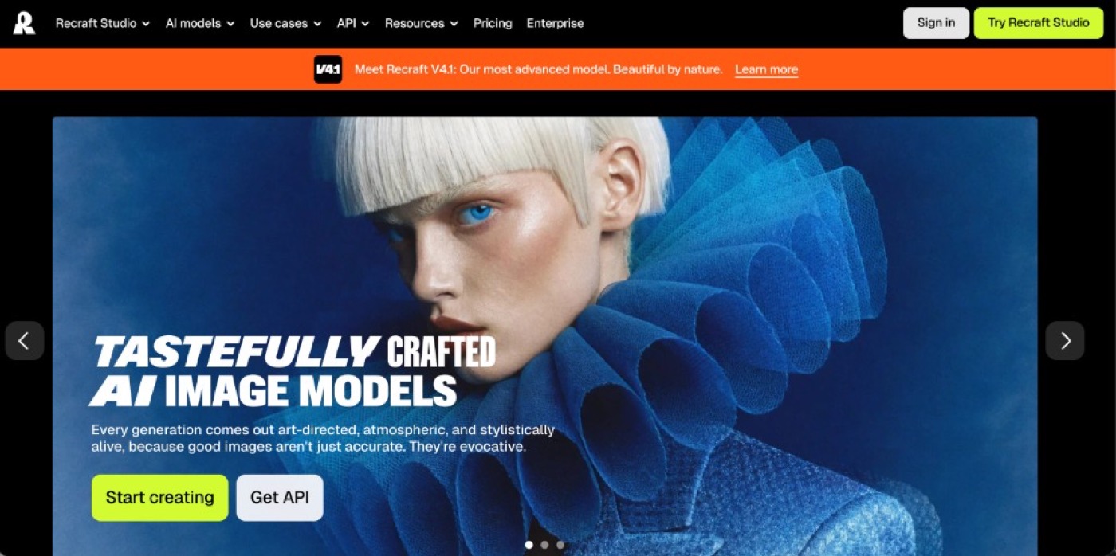Viewport: 1116px width, 556px height.
Task: Select the second carousel dot indicator
Action: click(x=544, y=545)
